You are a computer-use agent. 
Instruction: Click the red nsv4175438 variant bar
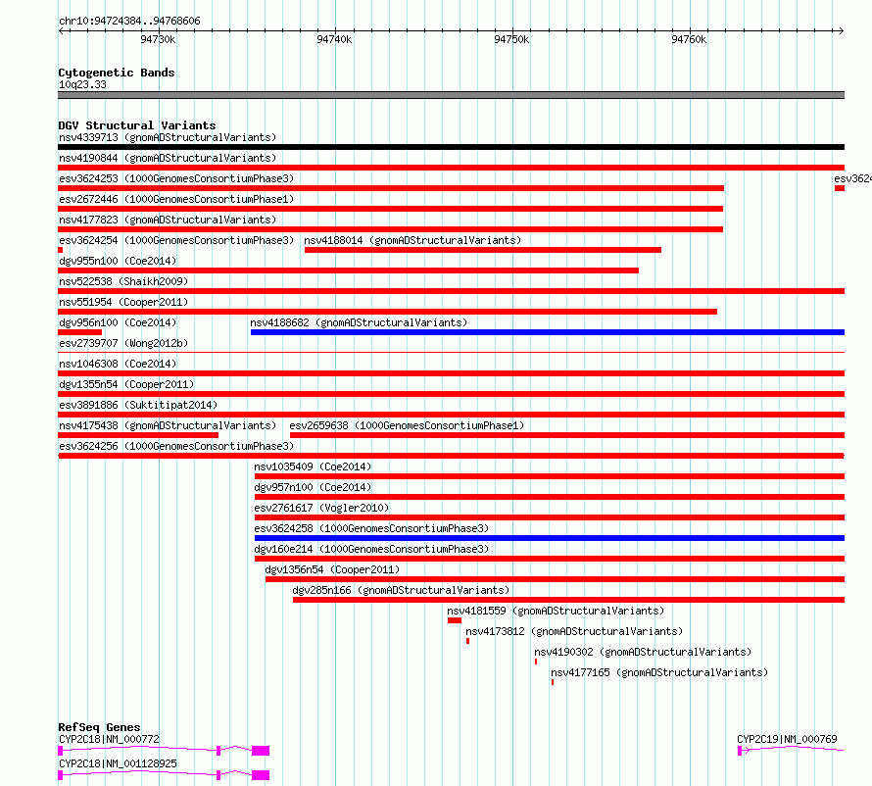click(138, 435)
